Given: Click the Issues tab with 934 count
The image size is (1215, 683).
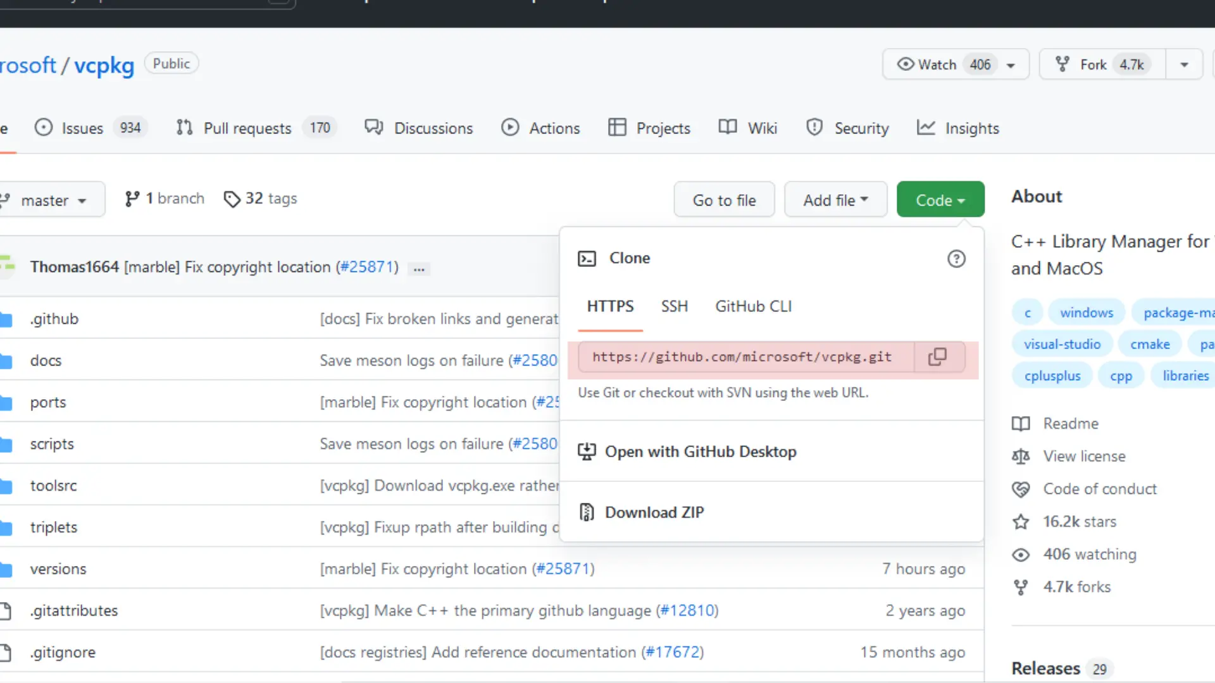Looking at the screenshot, I should pyautogui.click(x=87, y=128).
